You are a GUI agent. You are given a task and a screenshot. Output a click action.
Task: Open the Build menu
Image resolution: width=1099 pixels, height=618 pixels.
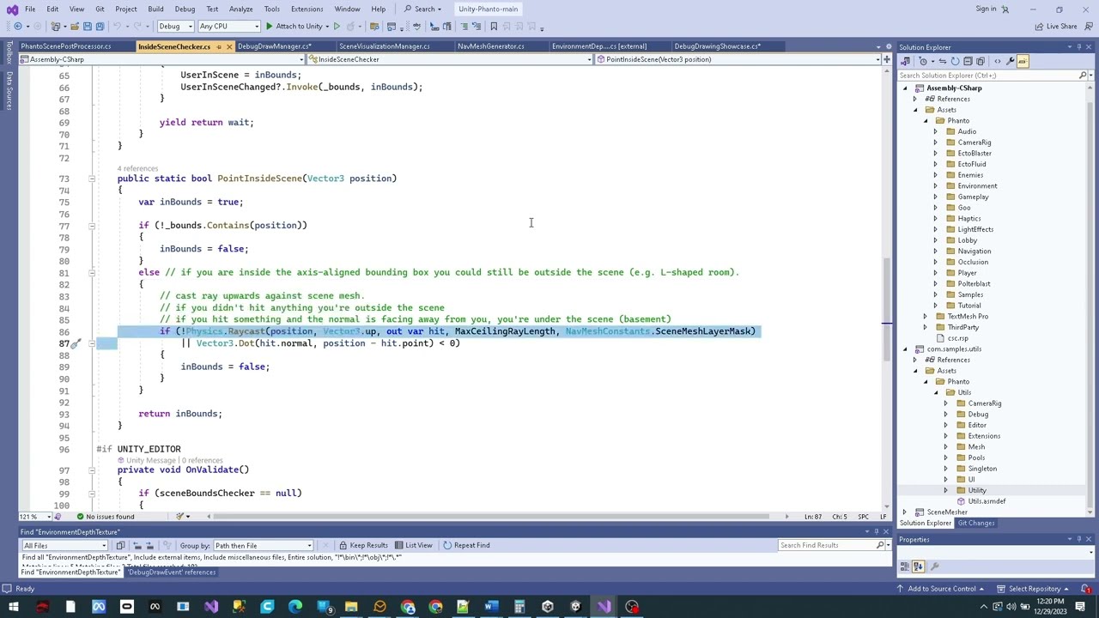click(x=155, y=9)
